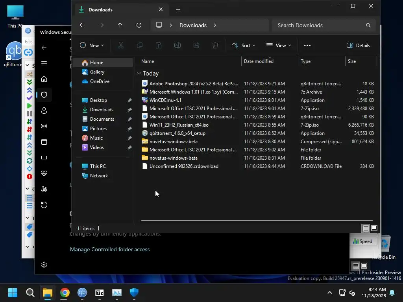
Task: Open the New dropdown menu
Action: click(91, 46)
